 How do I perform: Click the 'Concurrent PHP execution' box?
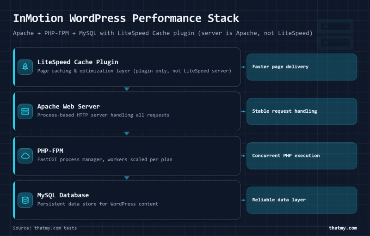click(302, 156)
